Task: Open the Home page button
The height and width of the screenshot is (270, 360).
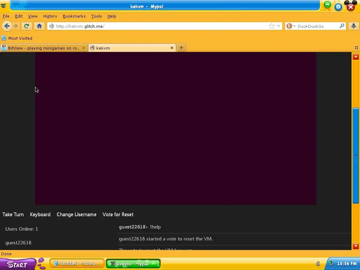Action: 39,26
